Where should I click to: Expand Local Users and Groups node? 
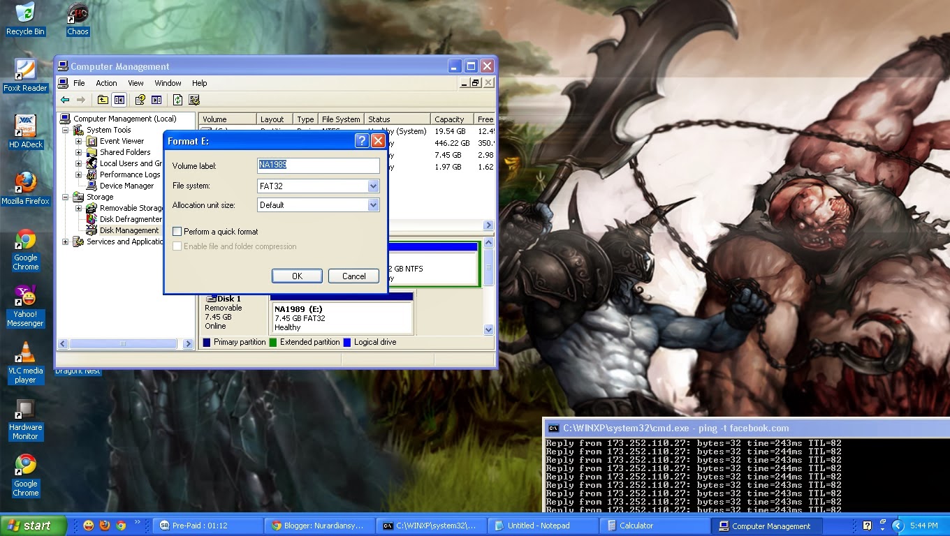tap(78, 163)
